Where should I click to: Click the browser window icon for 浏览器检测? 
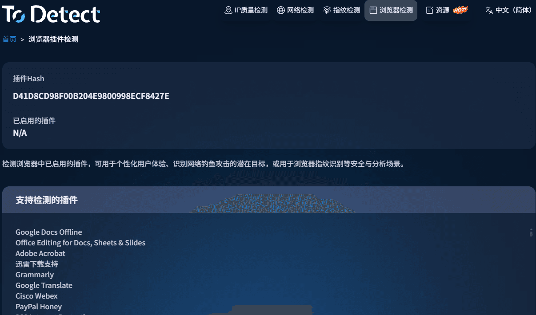(x=373, y=10)
